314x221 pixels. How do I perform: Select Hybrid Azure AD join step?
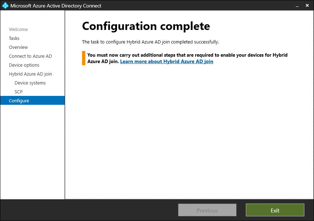coord(30,74)
